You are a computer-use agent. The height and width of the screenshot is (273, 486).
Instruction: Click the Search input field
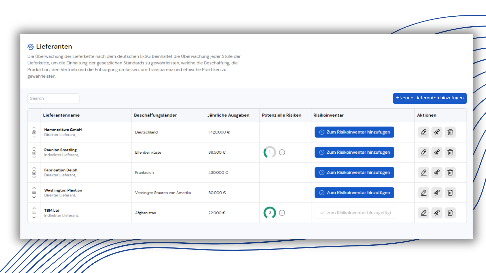coord(53,98)
